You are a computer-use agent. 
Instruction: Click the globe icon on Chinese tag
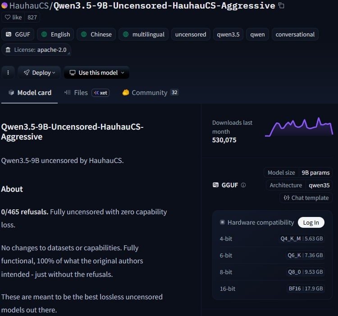pos(84,34)
